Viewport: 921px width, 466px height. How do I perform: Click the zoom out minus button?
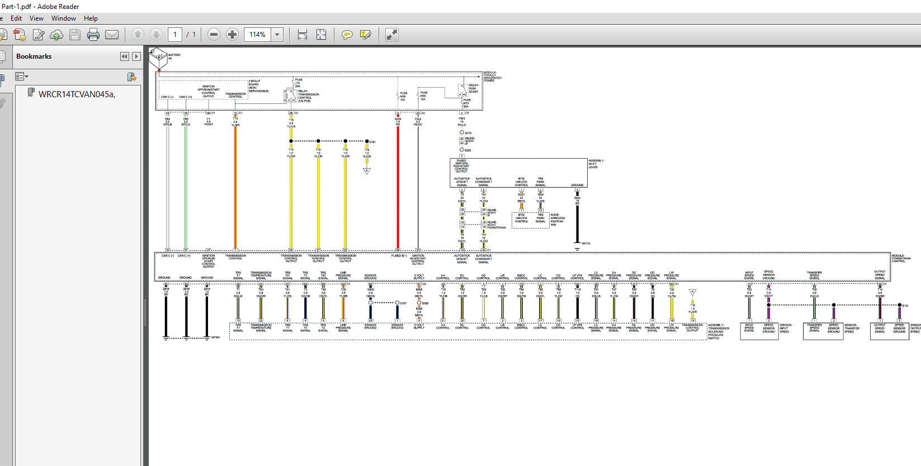click(x=214, y=35)
